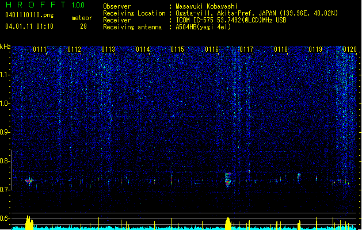
Task: Click observer name Masayuki Kobayashi
Action: [x=207, y=6]
